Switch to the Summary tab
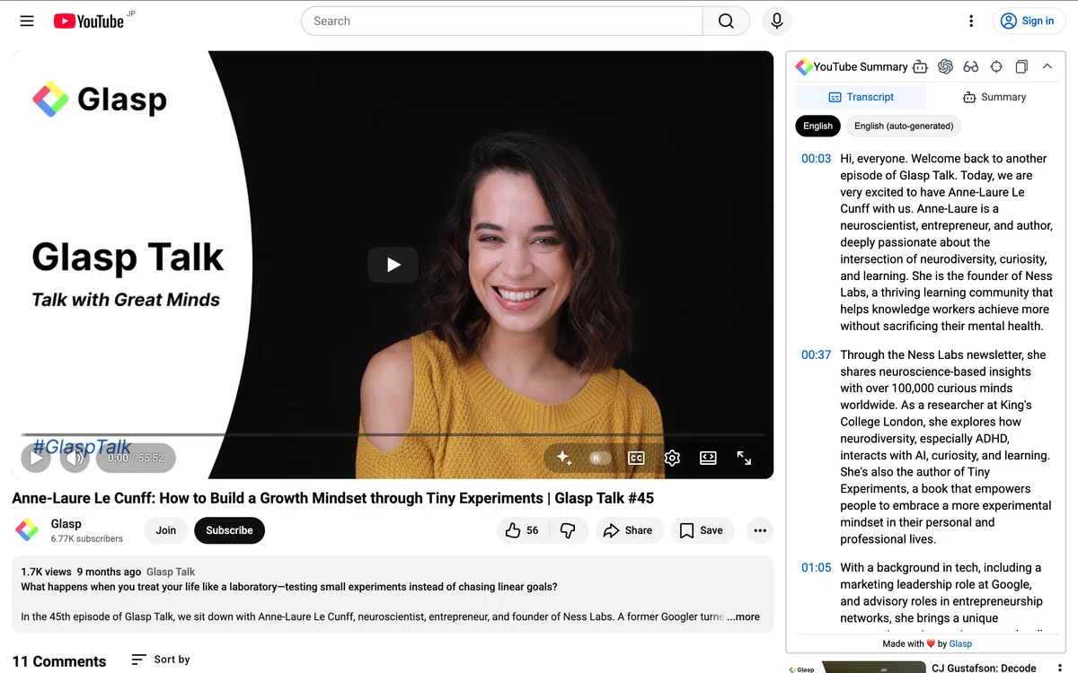1078x673 pixels. [x=994, y=97]
